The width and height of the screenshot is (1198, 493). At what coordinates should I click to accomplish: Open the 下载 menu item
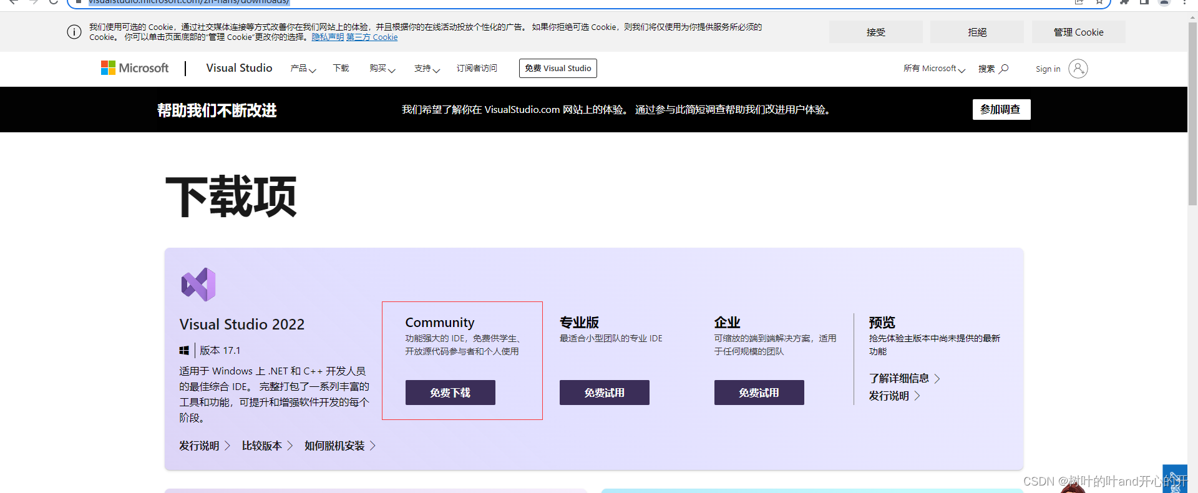point(341,68)
